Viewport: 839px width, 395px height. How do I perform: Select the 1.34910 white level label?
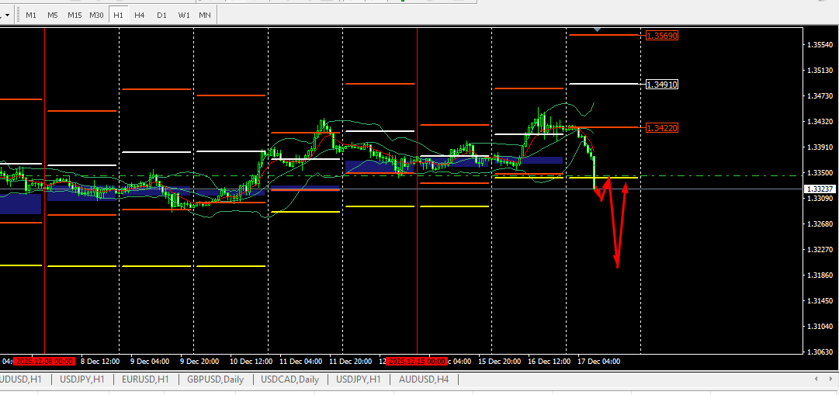pos(662,85)
